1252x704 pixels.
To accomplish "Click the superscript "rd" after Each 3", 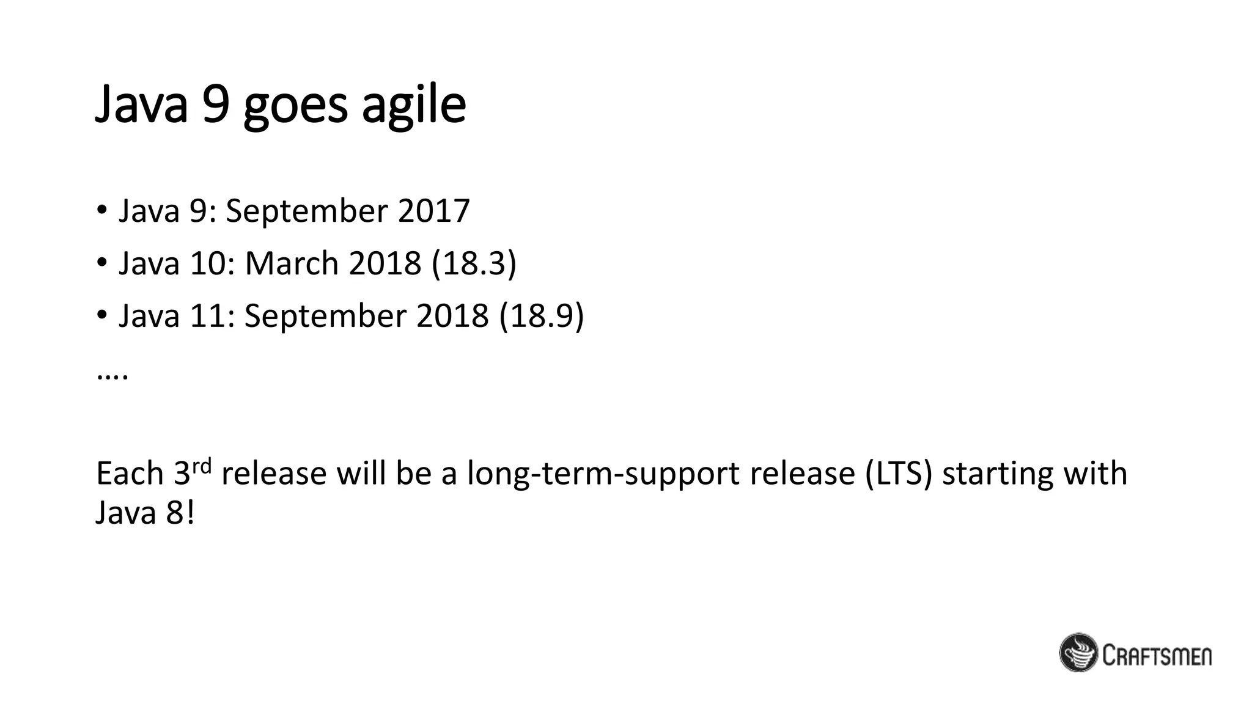I will point(202,466).
